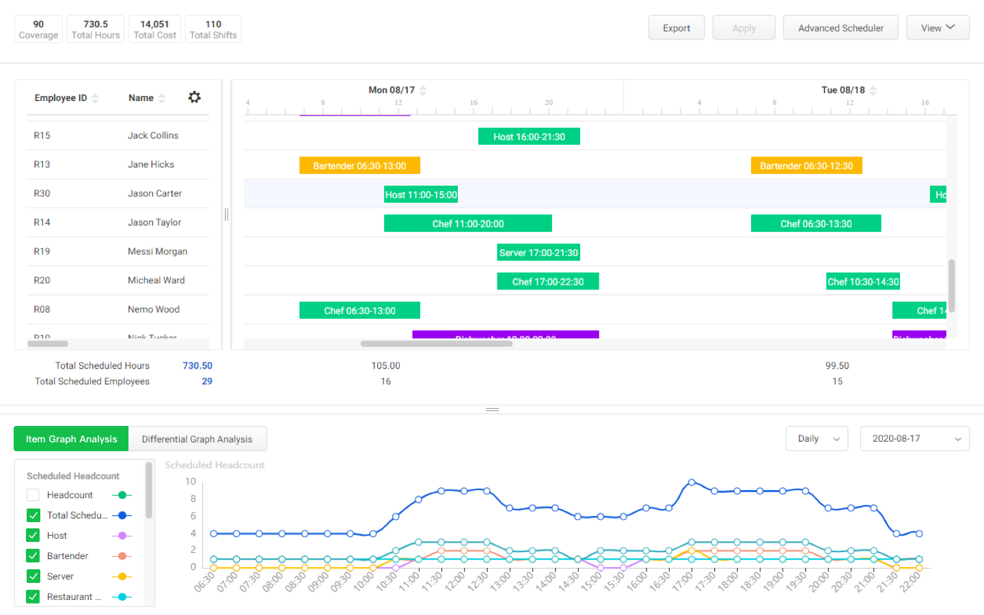Click the Headcount legend line marker
984x615 pixels.
(x=122, y=495)
